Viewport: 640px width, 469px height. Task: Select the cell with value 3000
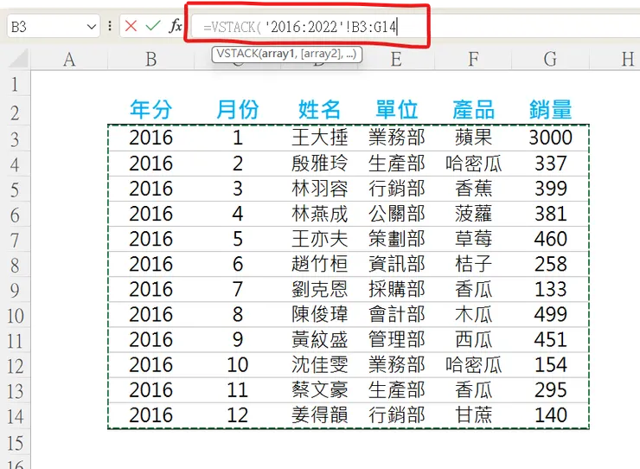(x=550, y=138)
